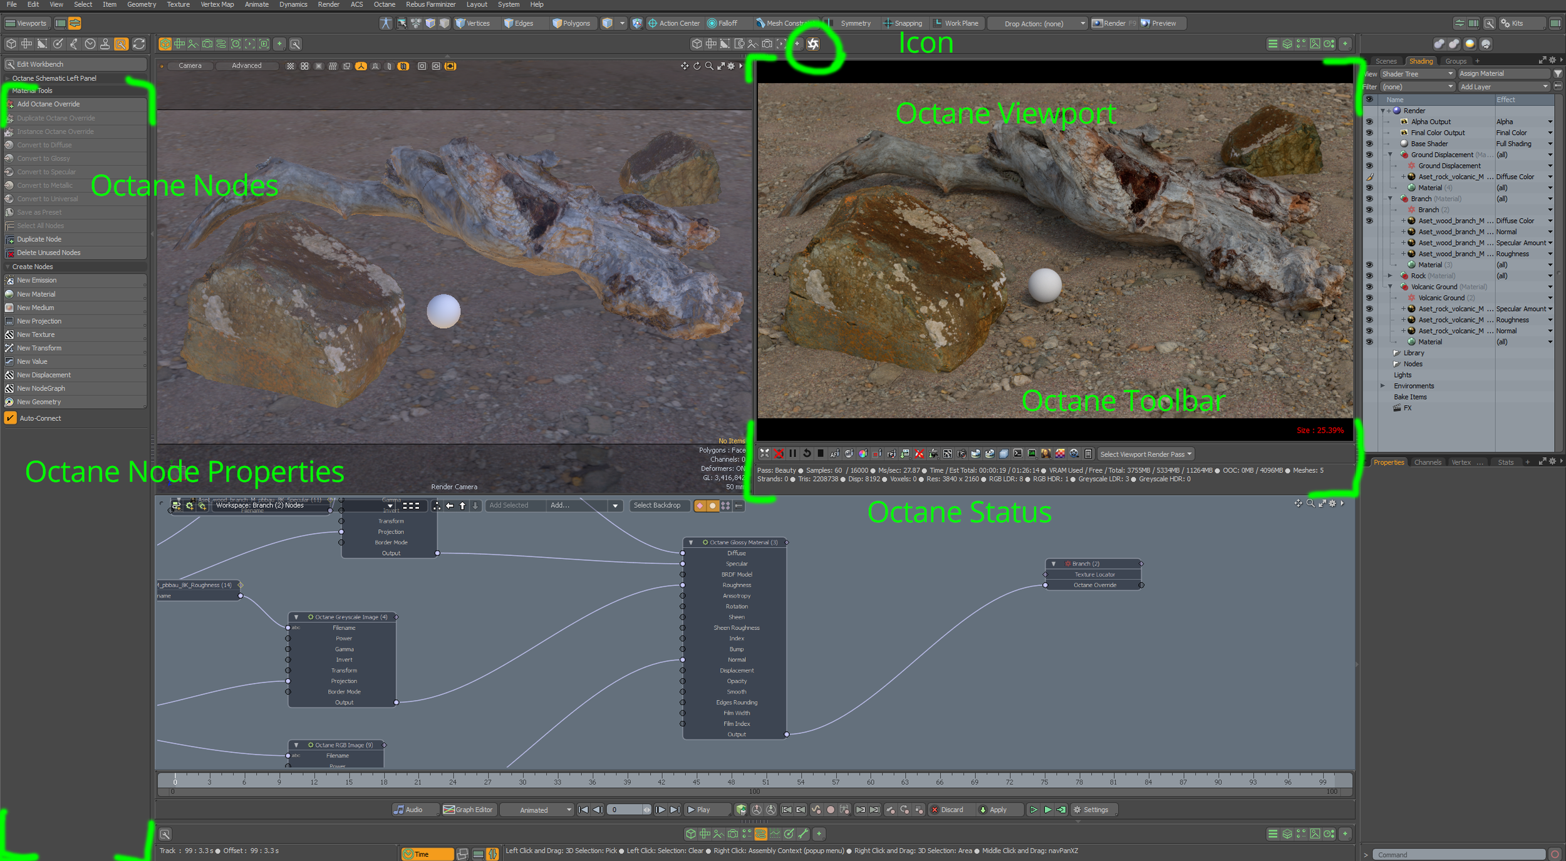Click the schematic layout icon in bottom switcher

[x=760, y=833]
